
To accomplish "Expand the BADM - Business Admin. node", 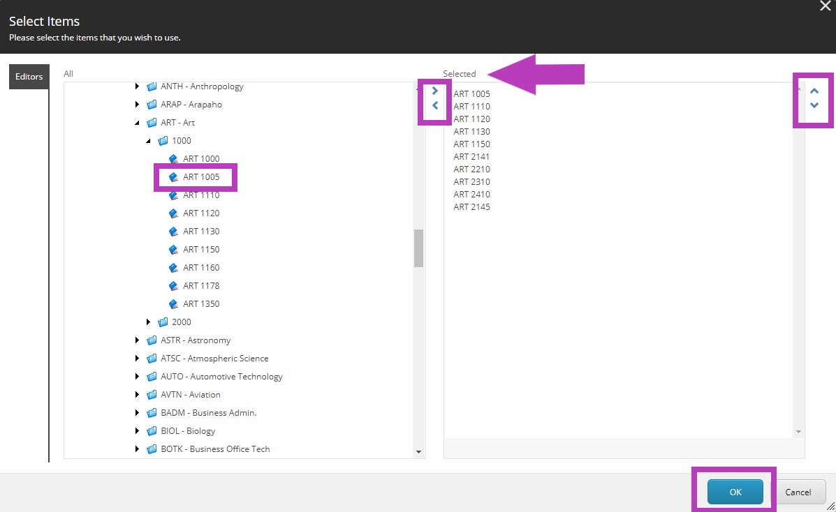I will [x=137, y=412].
